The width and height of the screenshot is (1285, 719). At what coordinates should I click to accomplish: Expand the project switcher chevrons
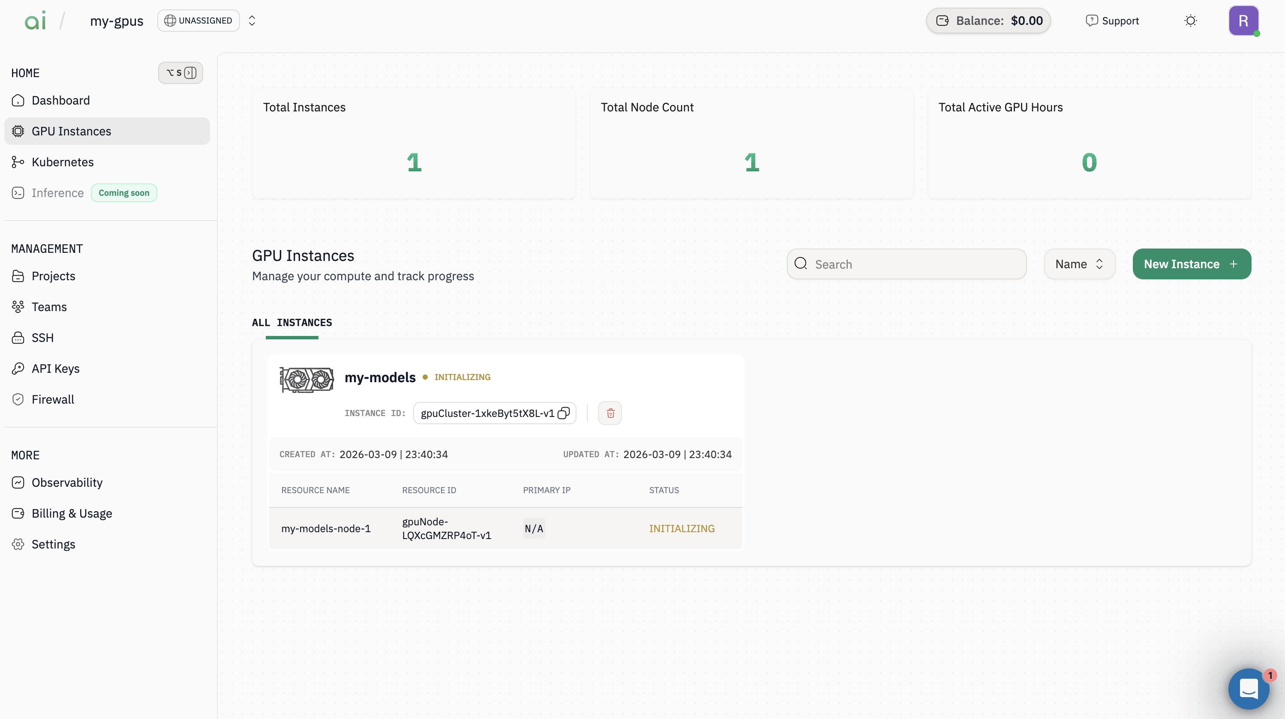[252, 21]
